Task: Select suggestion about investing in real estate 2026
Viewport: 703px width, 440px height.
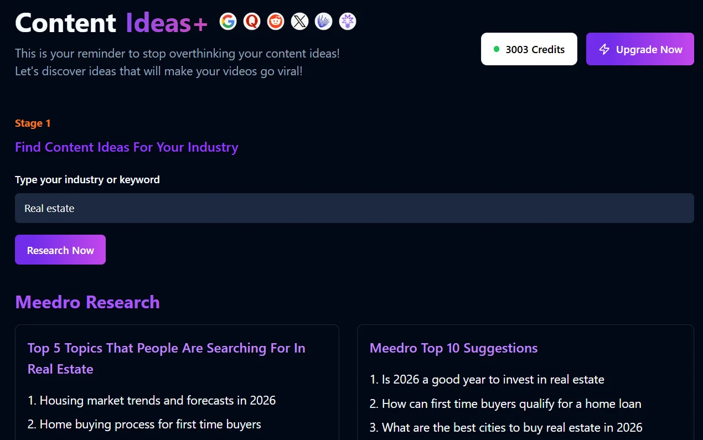Action: coord(487,380)
